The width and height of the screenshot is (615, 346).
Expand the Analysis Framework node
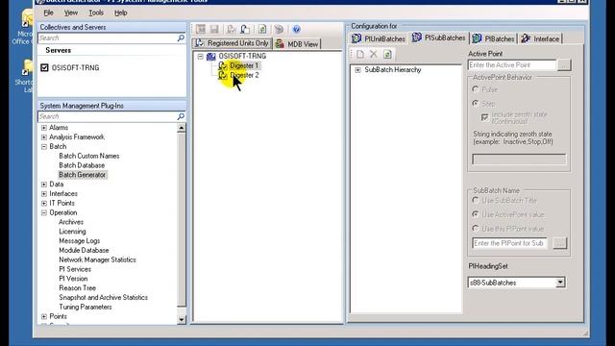pos(44,136)
